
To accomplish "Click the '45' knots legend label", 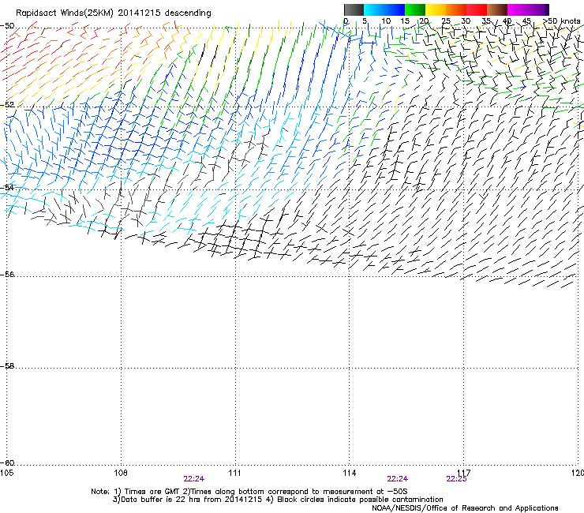I will click(x=526, y=21).
